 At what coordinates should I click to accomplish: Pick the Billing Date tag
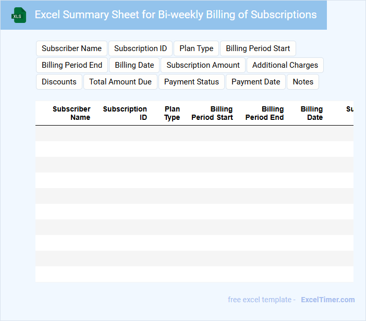[134, 65]
